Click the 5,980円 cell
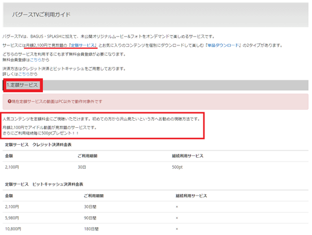The image size is (312, 235). (12, 217)
